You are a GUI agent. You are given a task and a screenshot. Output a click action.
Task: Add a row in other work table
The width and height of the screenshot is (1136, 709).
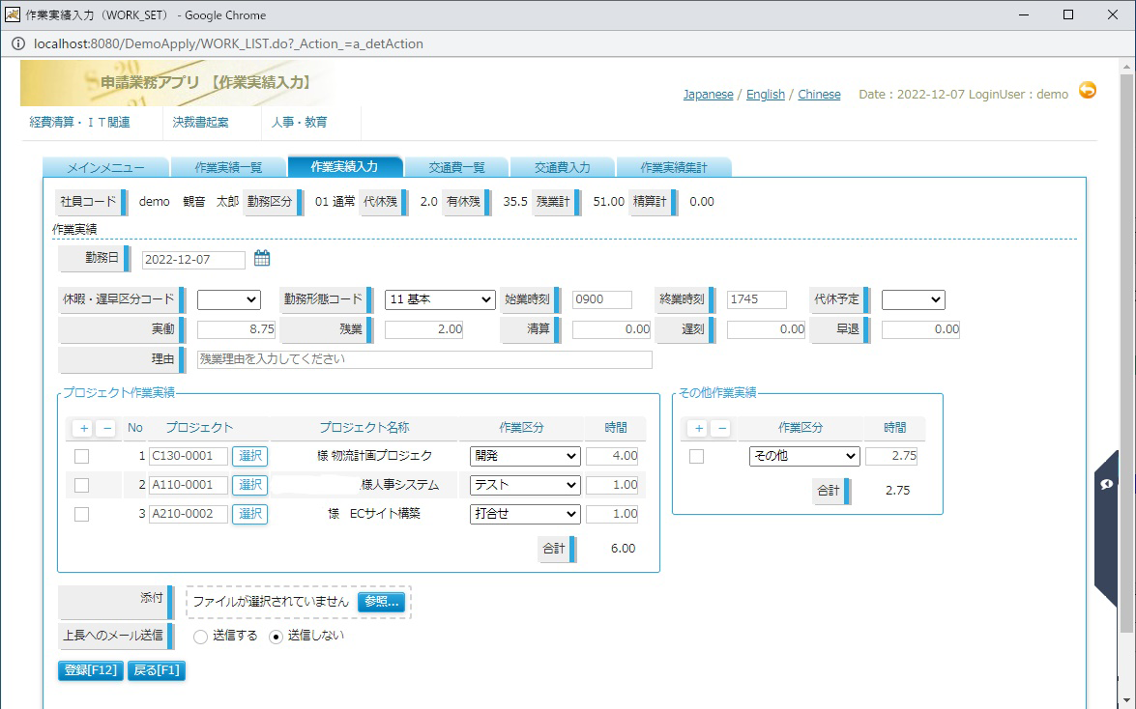pos(699,428)
